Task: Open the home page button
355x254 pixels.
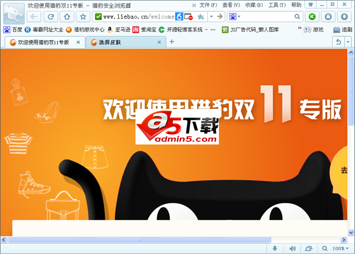Action: click(67, 17)
